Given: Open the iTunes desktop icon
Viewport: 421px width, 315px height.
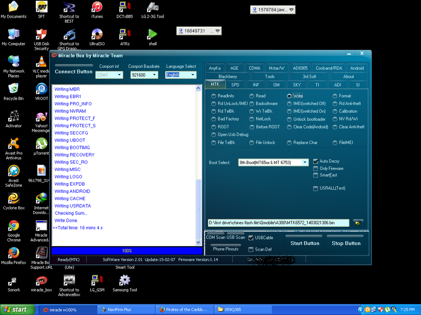Looking at the screenshot, I should 97,10.
